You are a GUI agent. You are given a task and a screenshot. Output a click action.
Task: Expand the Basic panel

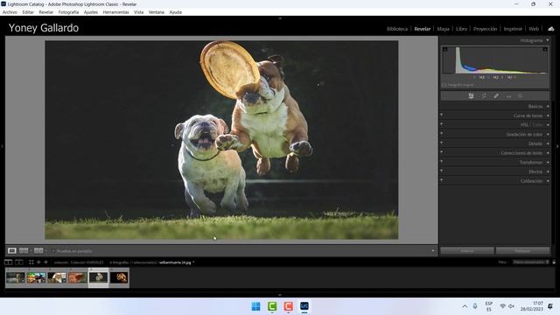coord(548,107)
